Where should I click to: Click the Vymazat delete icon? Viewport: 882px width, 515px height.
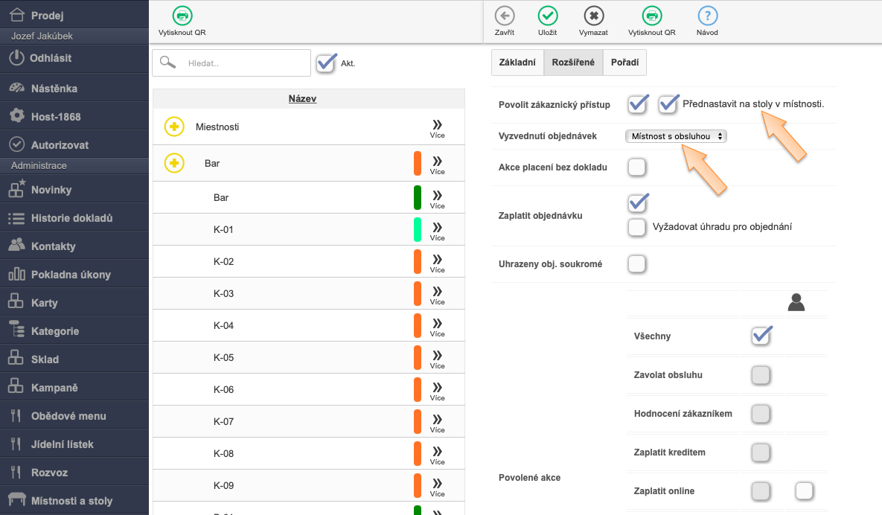(593, 16)
